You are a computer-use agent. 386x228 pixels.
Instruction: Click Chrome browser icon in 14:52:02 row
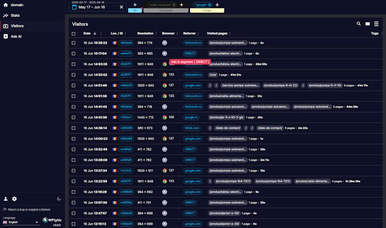(x=165, y=75)
